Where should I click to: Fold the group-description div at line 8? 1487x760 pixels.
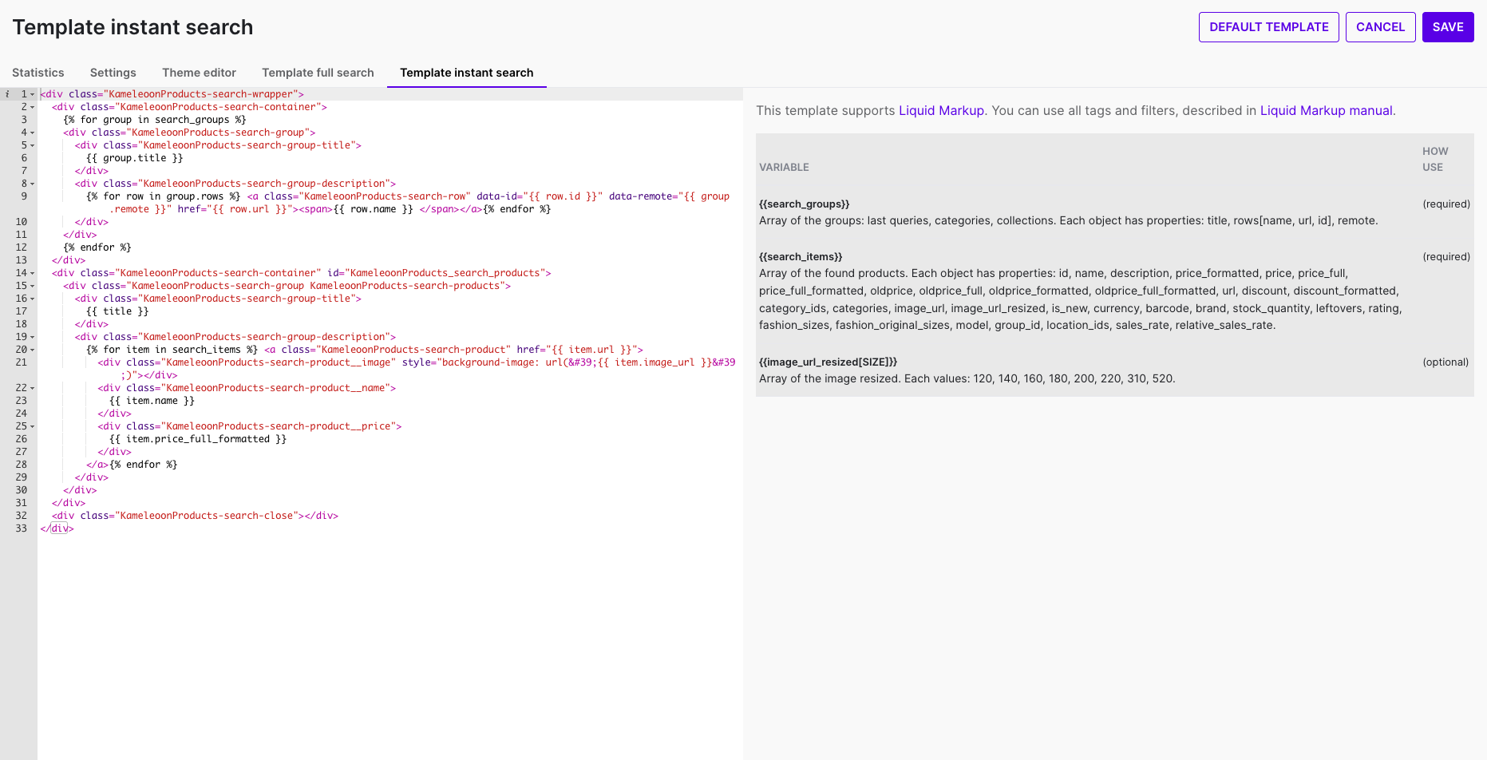[x=33, y=184]
